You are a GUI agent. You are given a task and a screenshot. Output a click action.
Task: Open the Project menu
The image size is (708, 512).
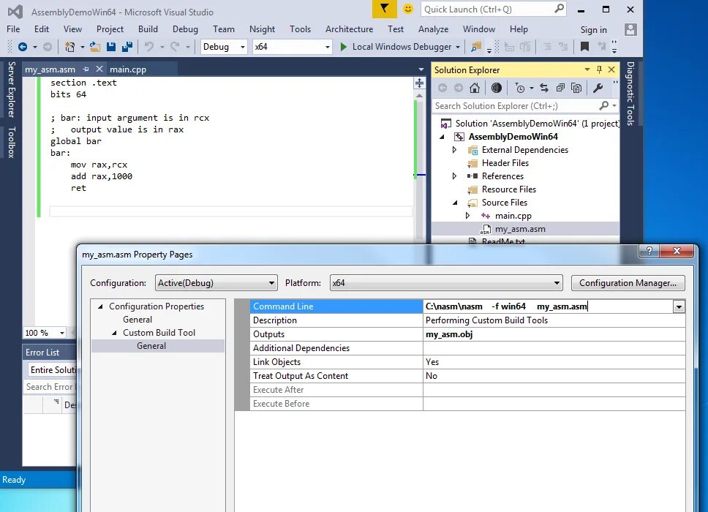[110, 29]
